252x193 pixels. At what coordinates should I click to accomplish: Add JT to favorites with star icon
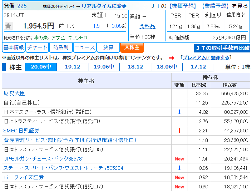[x=8, y=26]
